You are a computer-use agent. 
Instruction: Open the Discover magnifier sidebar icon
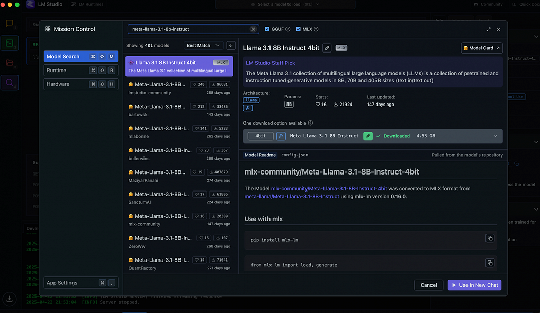(x=9, y=83)
